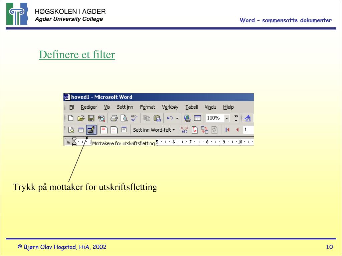Go to the previous record arrow

[237, 130]
